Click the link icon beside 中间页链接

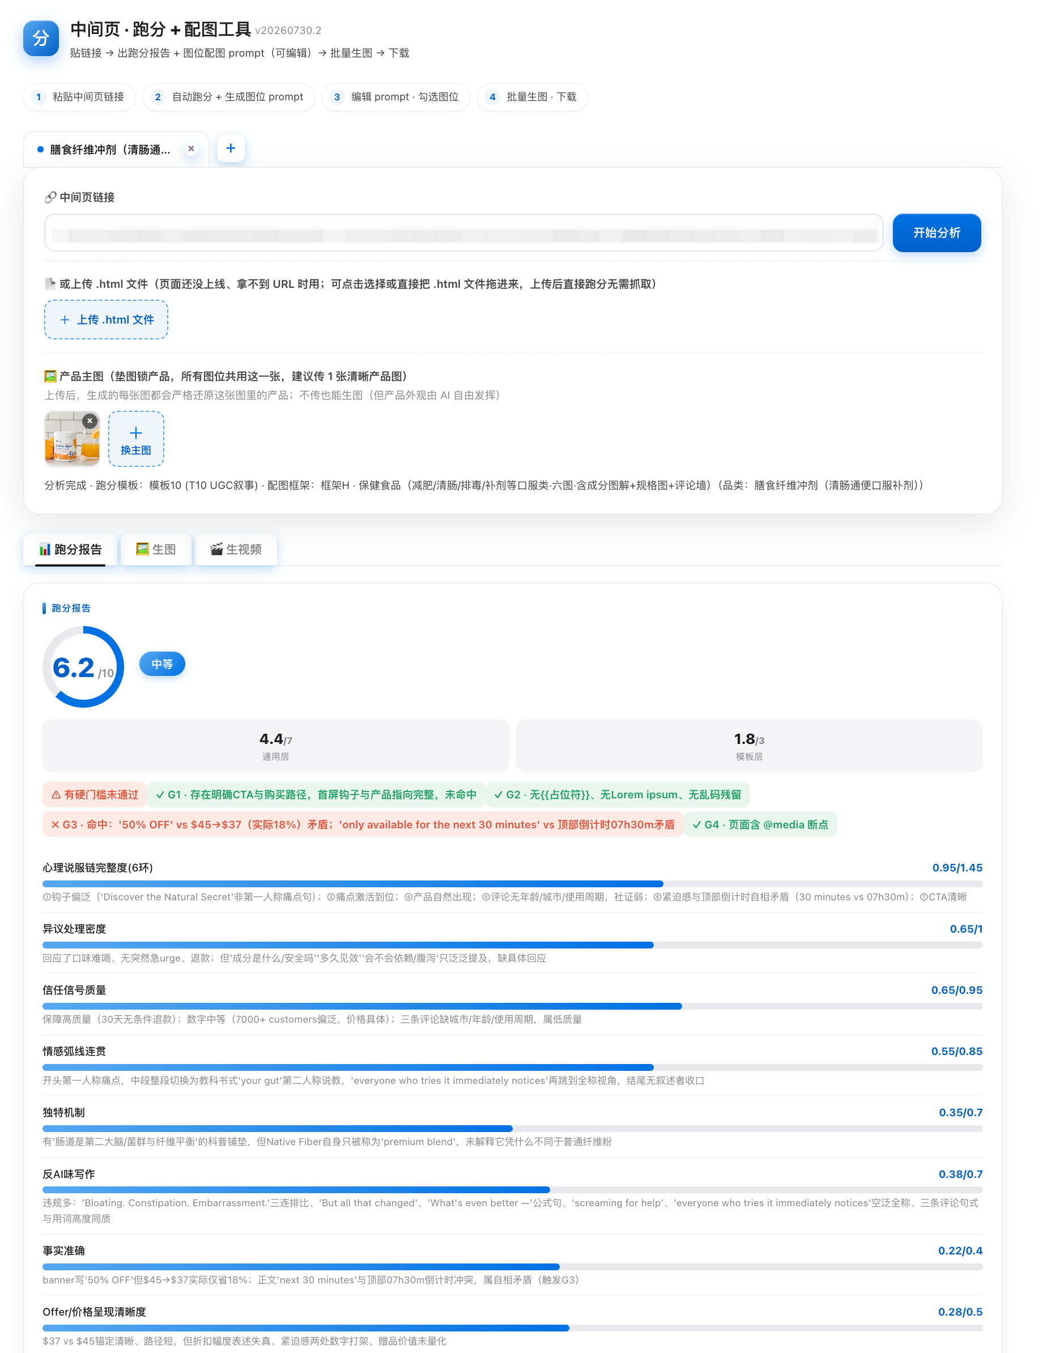(50, 197)
